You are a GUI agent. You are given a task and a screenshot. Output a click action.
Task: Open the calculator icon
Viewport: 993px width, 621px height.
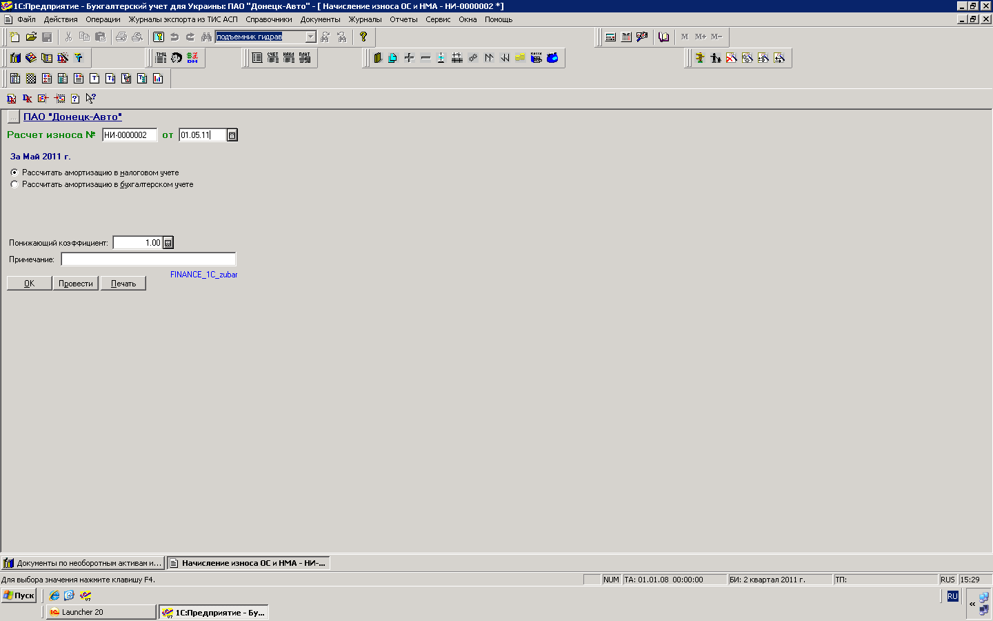(x=610, y=37)
